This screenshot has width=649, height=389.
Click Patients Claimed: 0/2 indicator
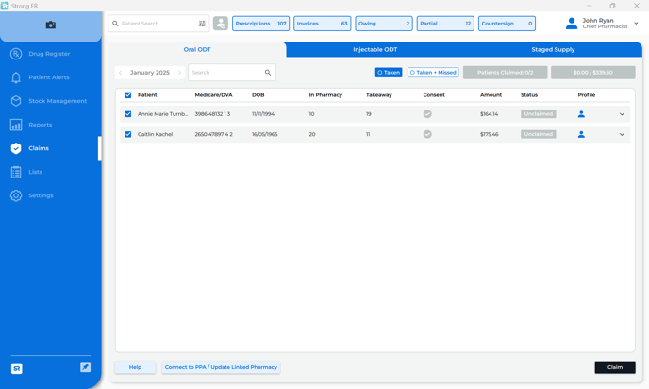click(x=505, y=73)
